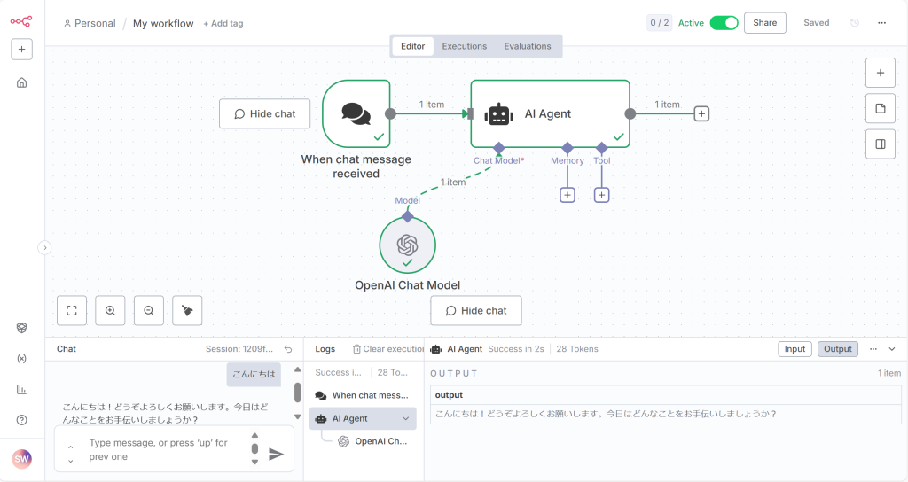Click Clear execution in Logs
Image resolution: width=908 pixels, height=482 pixels.
pyautogui.click(x=389, y=349)
